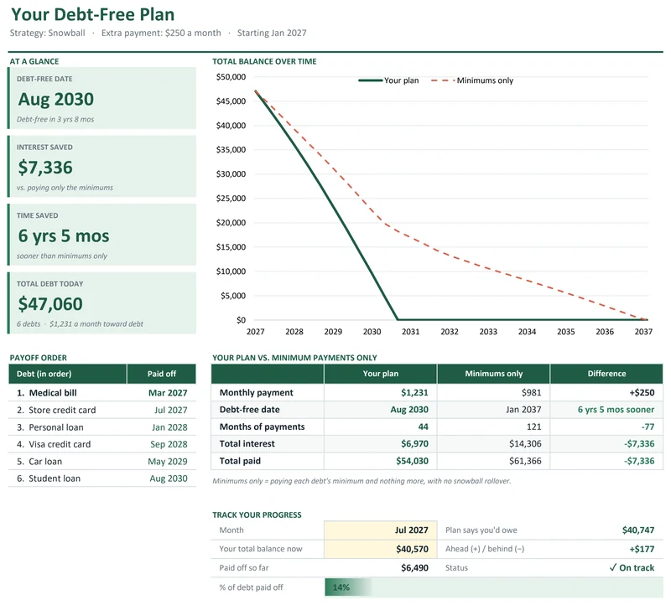Select the '3. Personal loan' row
The image size is (671, 605).
(x=101, y=427)
